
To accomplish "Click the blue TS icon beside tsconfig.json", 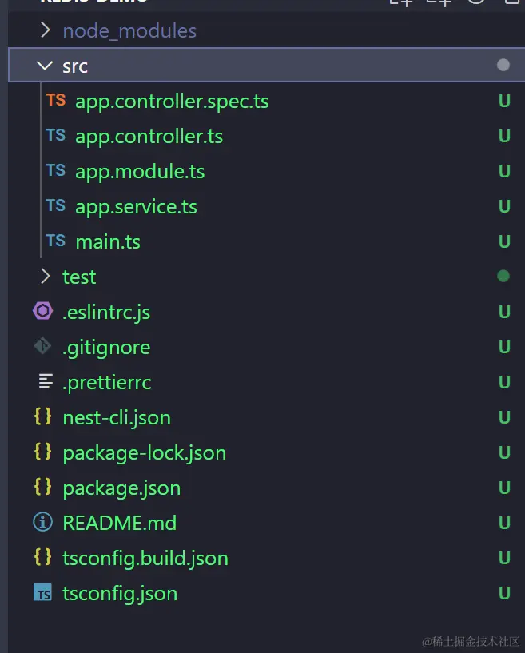I will point(42,593).
